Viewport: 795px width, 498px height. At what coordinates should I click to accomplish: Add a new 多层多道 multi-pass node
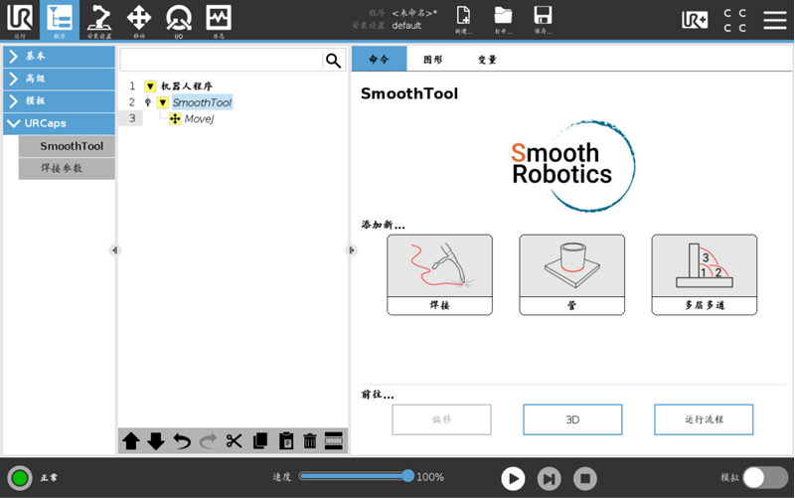[705, 275]
